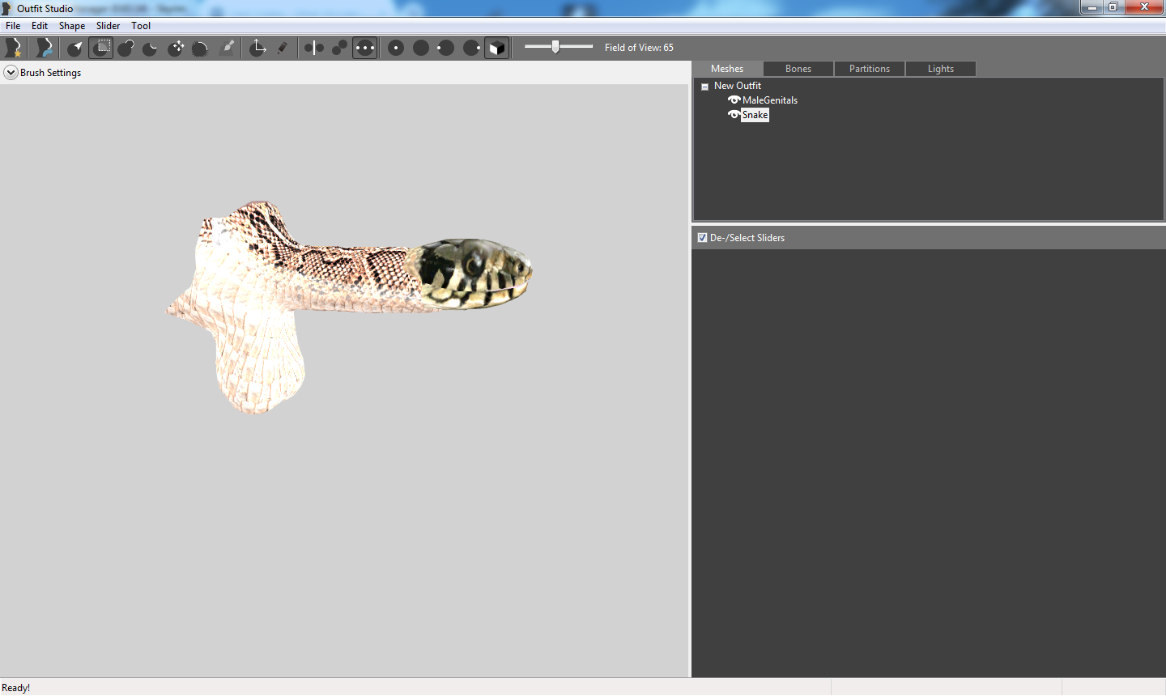The image size is (1166, 696).
Task: Toggle the three-dot global brush collision icon
Action: [x=365, y=48]
